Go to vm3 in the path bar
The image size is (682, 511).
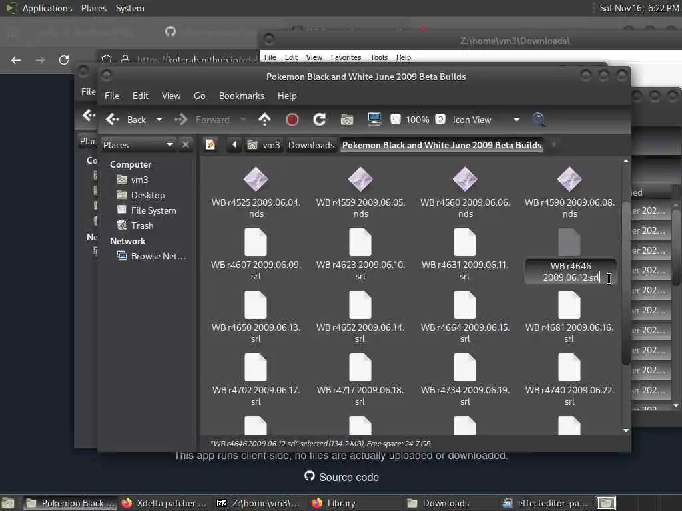click(x=264, y=144)
